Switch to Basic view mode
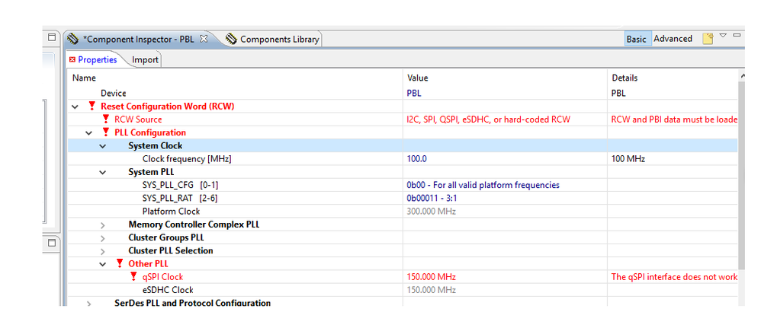This screenshot has height=328, width=761. point(636,40)
